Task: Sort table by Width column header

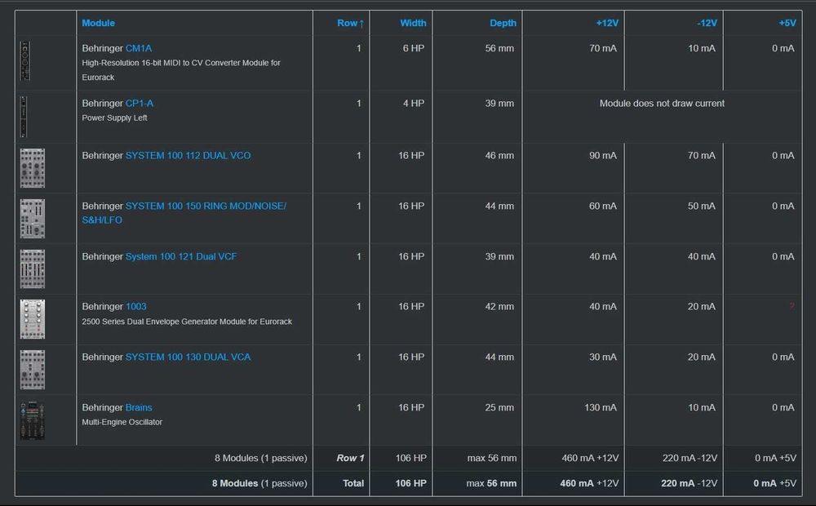Action: (413, 23)
